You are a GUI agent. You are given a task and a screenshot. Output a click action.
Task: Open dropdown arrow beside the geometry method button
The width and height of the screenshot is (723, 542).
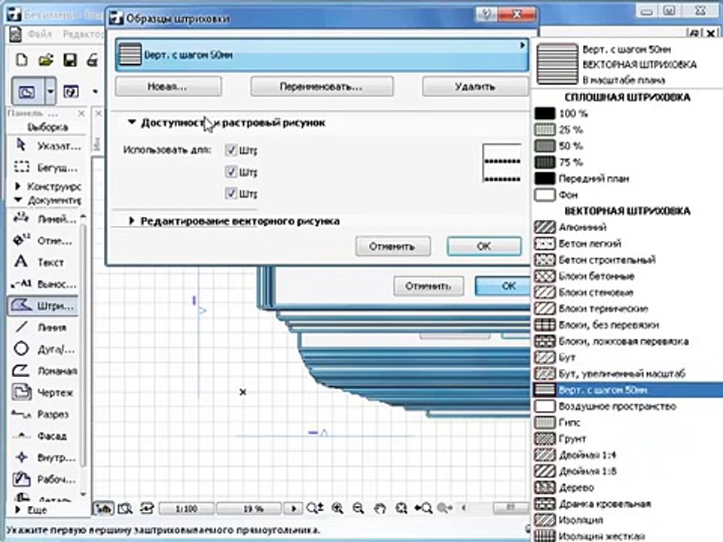50,91
